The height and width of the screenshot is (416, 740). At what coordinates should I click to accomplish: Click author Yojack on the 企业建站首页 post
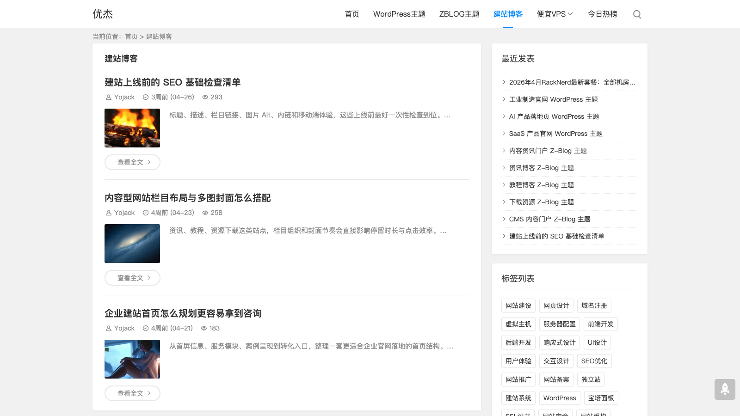124,328
